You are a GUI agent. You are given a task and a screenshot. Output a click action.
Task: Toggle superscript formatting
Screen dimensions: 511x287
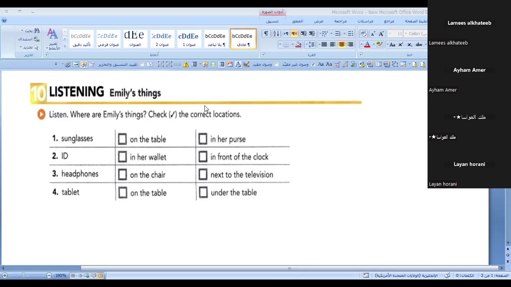(x=401, y=44)
